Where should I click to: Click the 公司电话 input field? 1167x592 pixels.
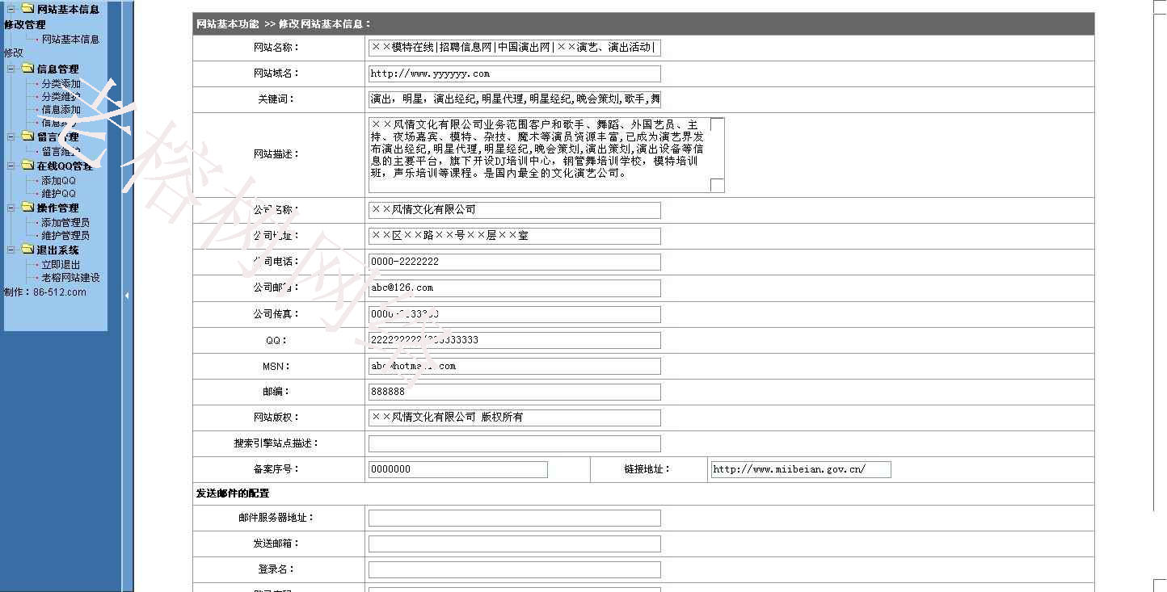[514, 262]
